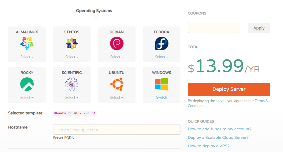Click the Ubuntu logo icon
Viewport: 283px width, 152px height.
[117, 84]
